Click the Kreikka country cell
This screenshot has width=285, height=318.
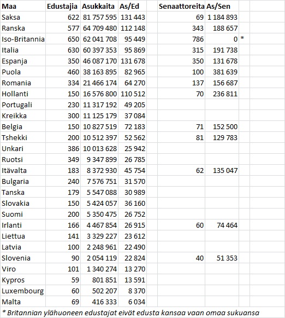[23, 115]
